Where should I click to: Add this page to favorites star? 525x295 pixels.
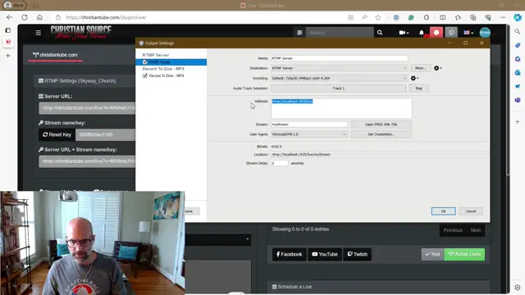click(x=378, y=17)
